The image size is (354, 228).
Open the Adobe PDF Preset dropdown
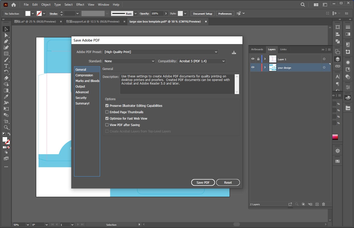pyautogui.click(x=161, y=52)
